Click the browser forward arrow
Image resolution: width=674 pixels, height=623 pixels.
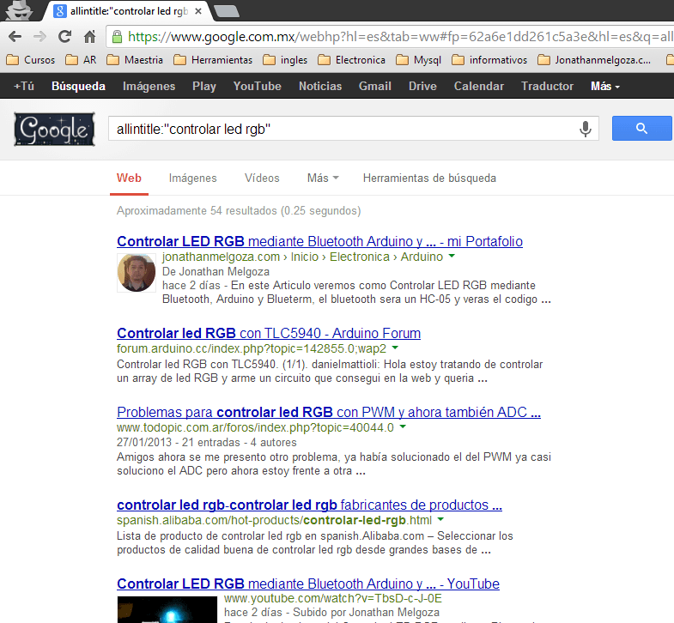[39, 37]
